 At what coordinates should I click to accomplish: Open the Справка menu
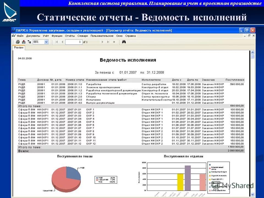click(130, 36)
